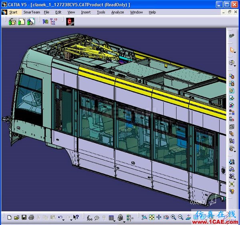
Task: Expand the Undo history dropdown arrow
Action: click(63, 220)
